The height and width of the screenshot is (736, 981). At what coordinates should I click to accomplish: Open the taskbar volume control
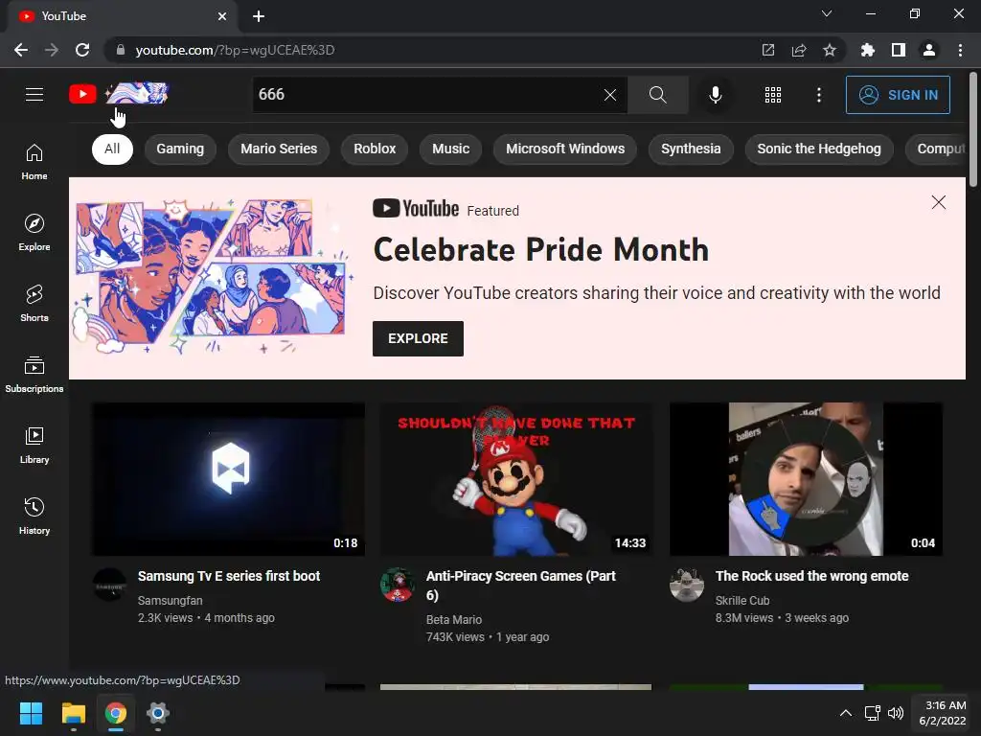pyautogui.click(x=896, y=713)
